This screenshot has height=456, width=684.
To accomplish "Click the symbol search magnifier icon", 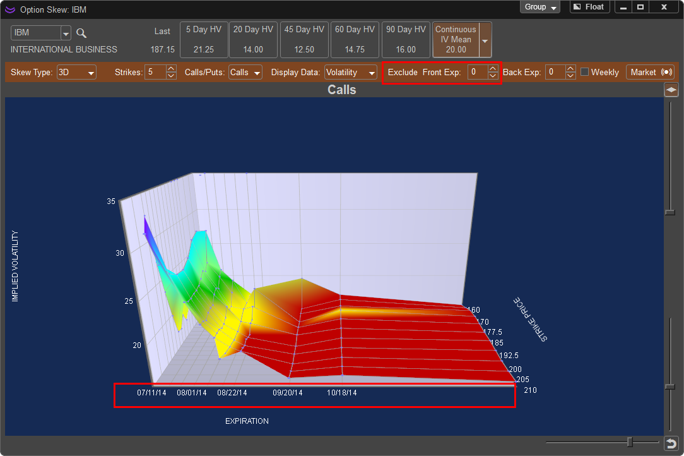I will (x=81, y=33).
